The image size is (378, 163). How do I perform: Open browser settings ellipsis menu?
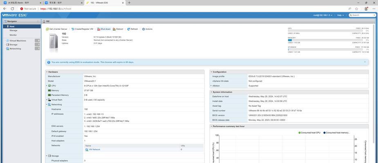click(374, 9)
